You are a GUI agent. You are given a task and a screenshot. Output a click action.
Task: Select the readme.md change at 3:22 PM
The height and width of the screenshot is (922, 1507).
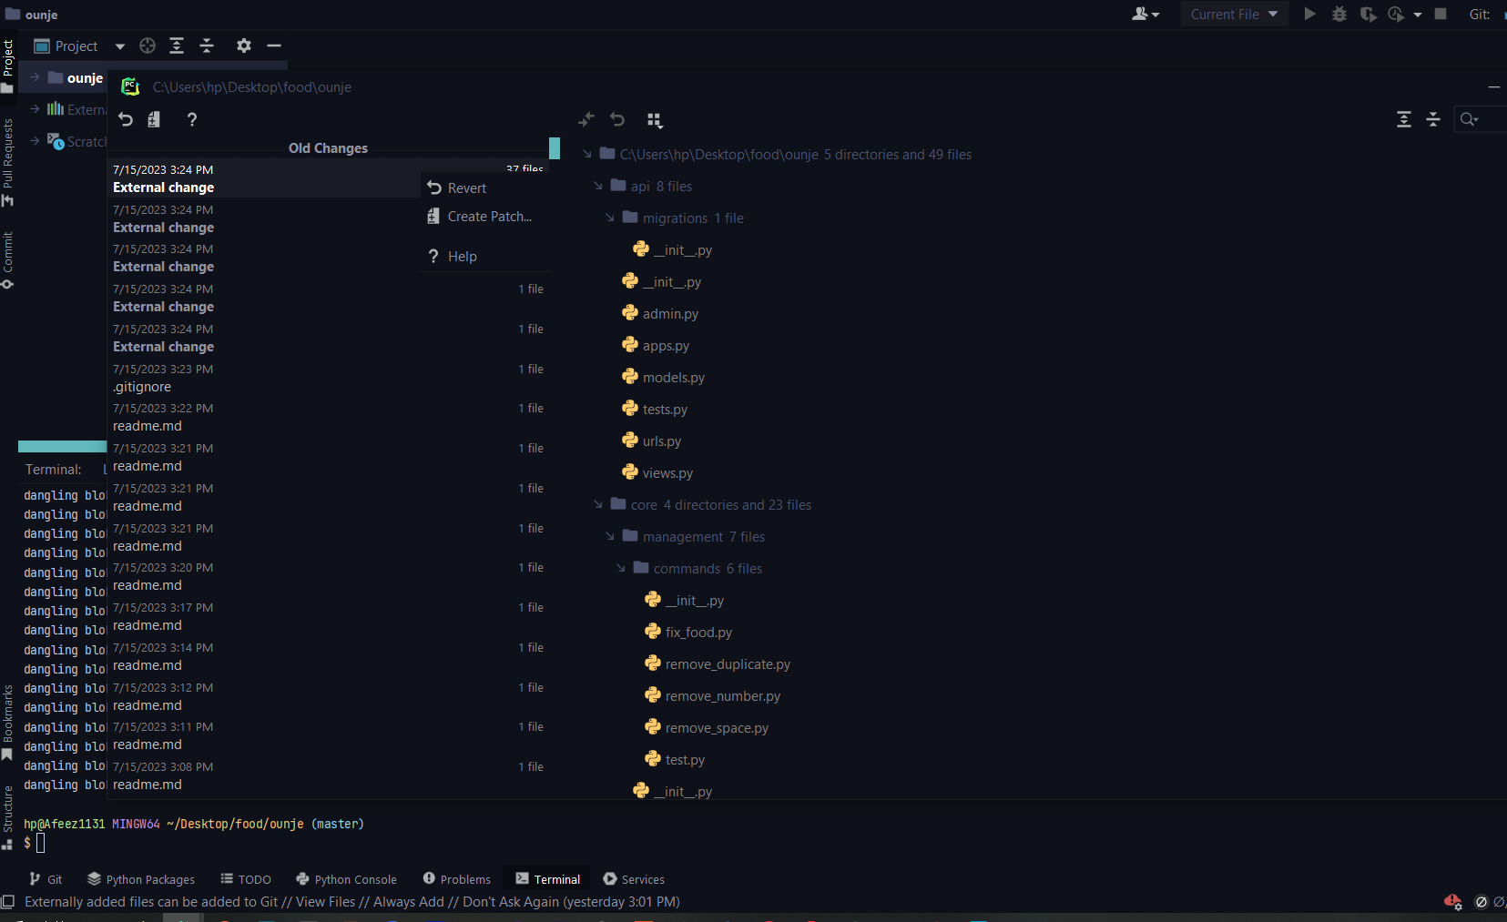tap(329, 417)
